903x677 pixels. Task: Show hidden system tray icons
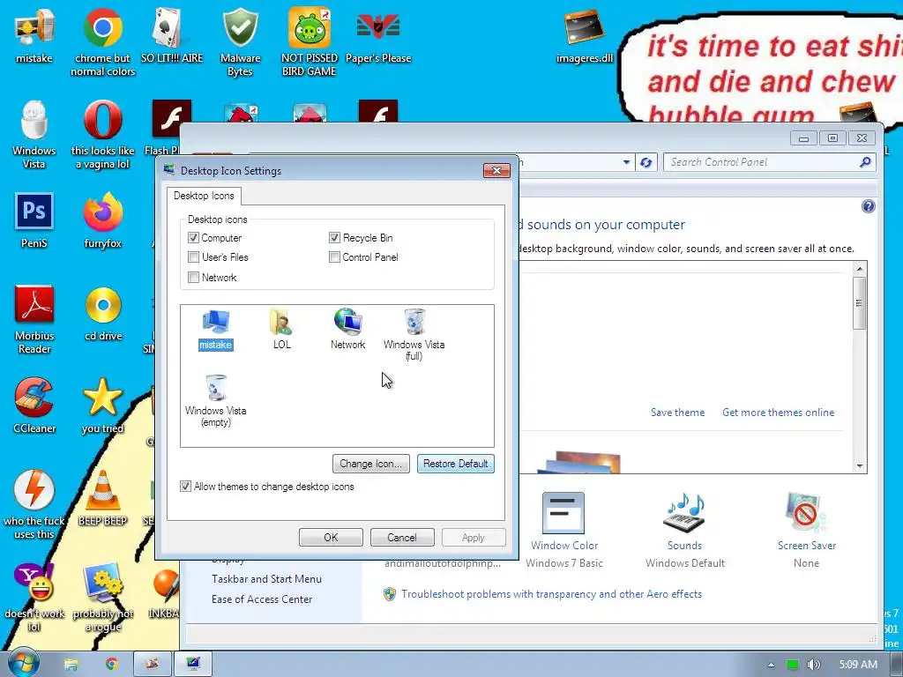771,665
